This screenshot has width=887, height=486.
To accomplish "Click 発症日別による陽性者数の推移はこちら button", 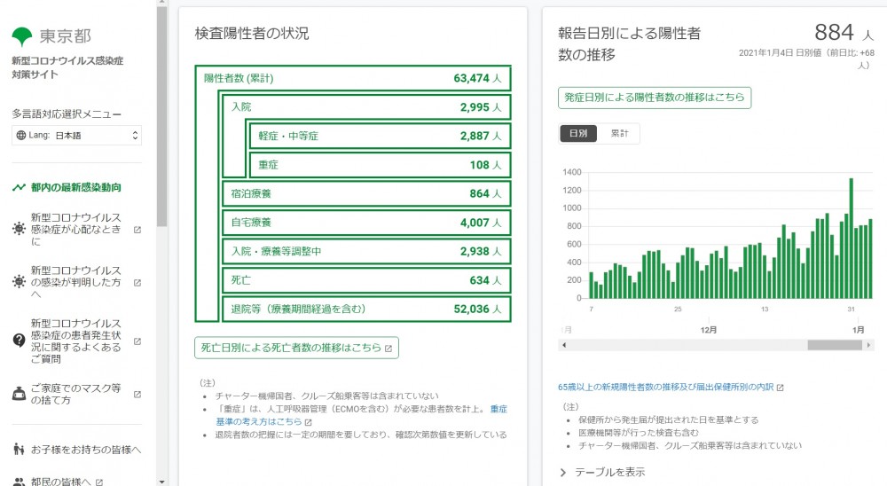I will click(x=655, y=98).
